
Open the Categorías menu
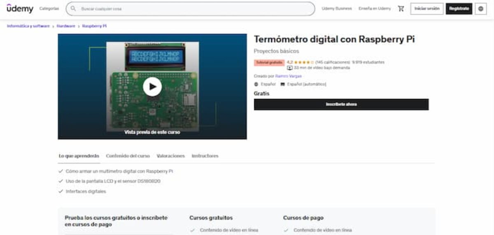(x=49, y=9)
